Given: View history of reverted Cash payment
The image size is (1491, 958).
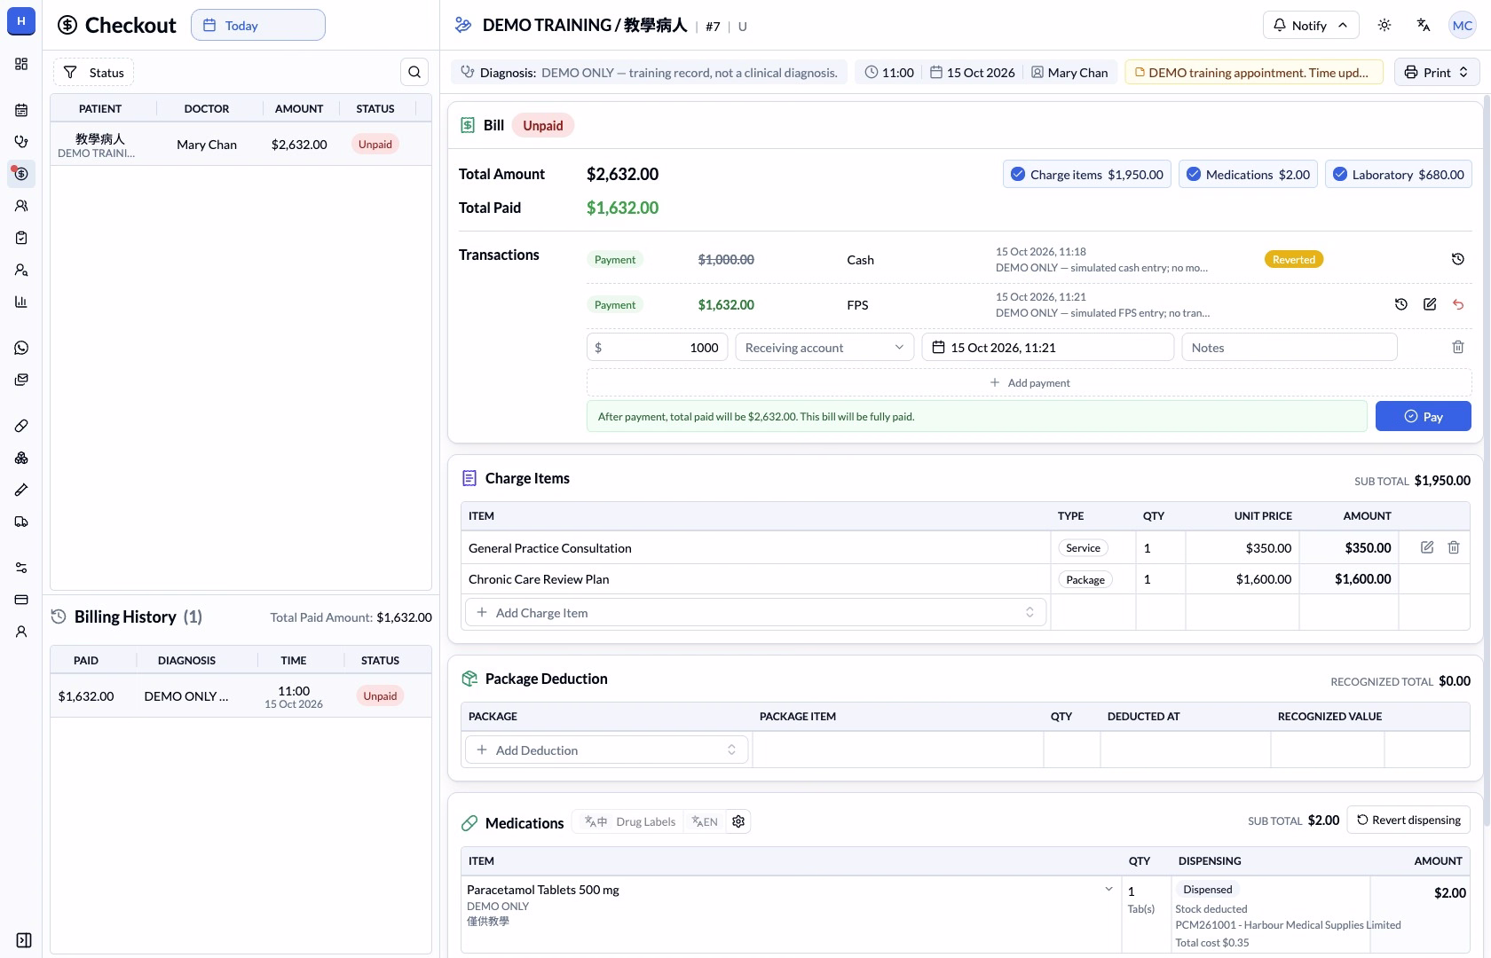Looking at the screenshot, I should [x=1457, y=259].
